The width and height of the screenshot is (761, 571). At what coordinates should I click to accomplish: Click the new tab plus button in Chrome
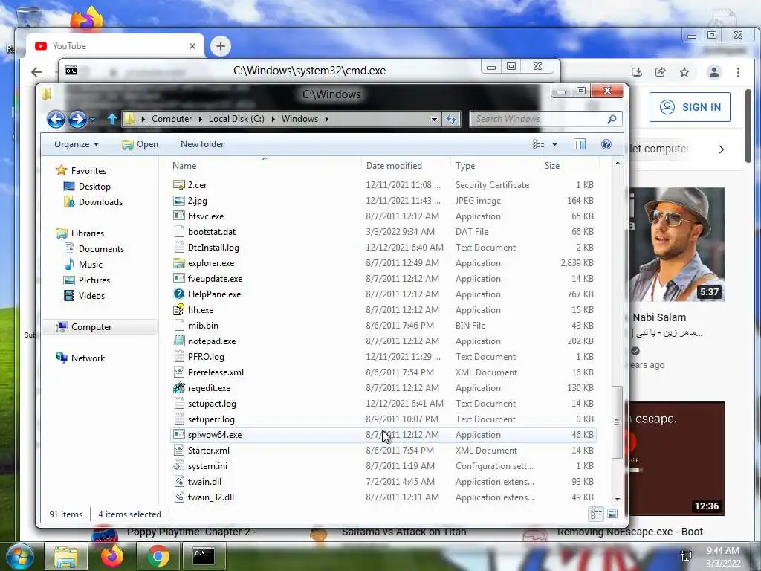[x=220, y=46]
